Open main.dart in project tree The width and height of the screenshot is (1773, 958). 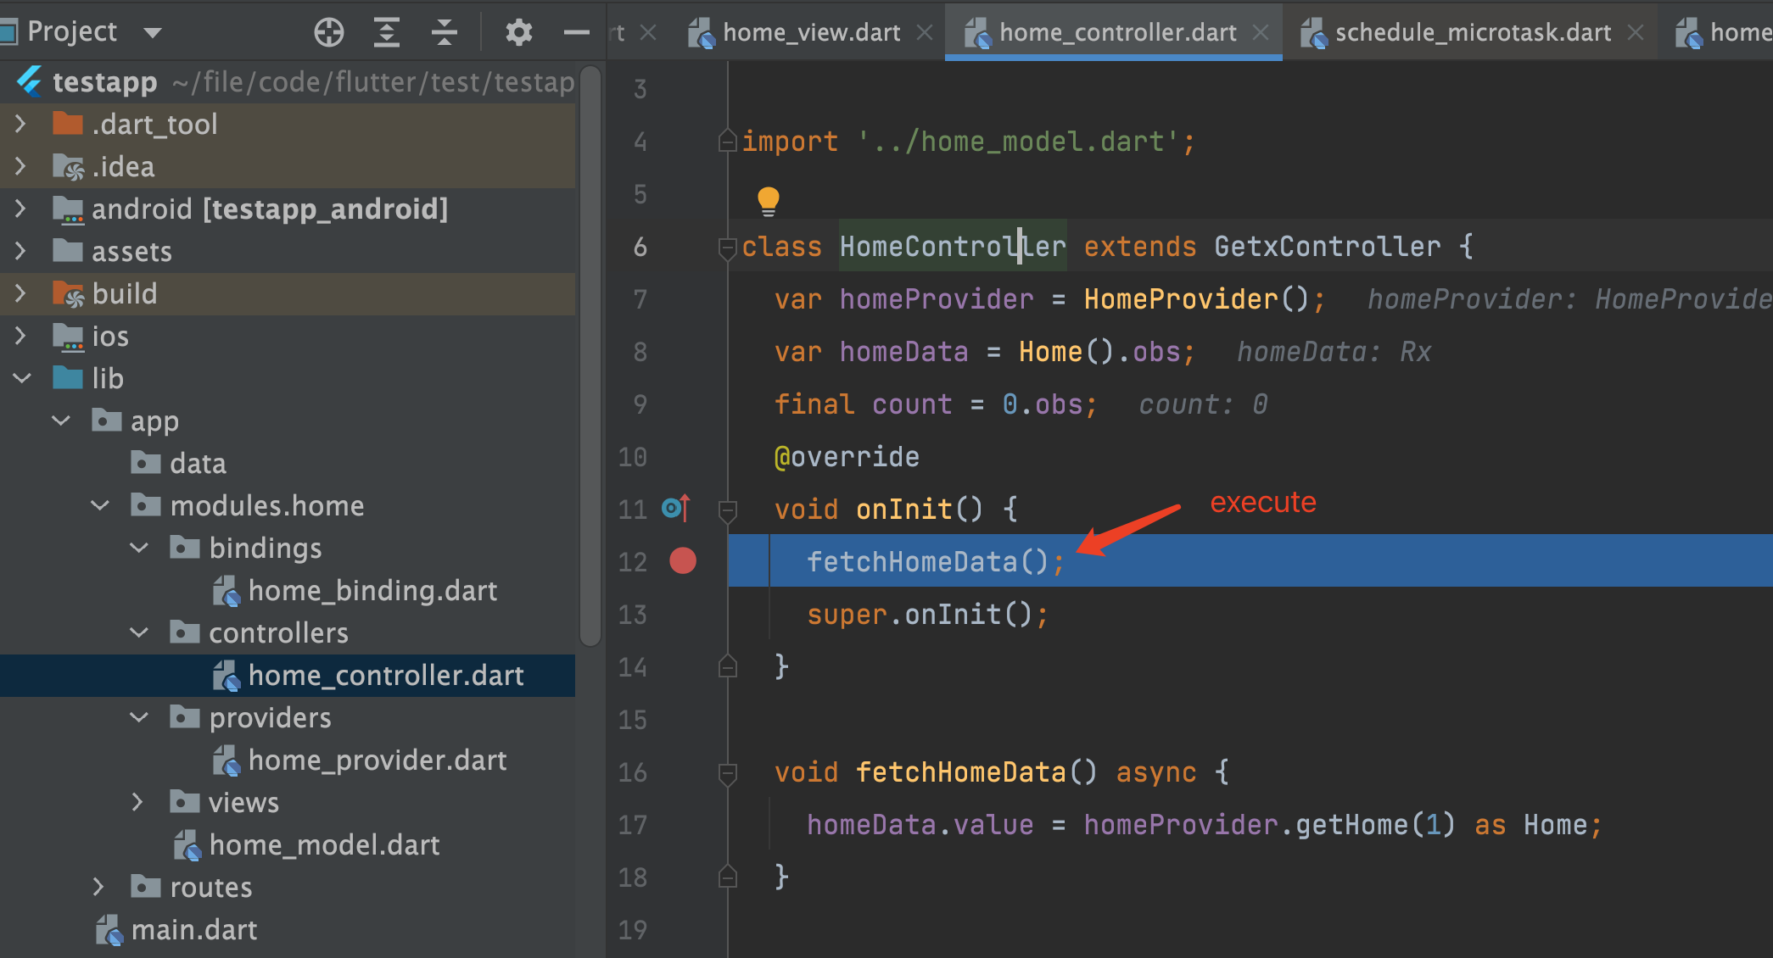click(288, 929)
